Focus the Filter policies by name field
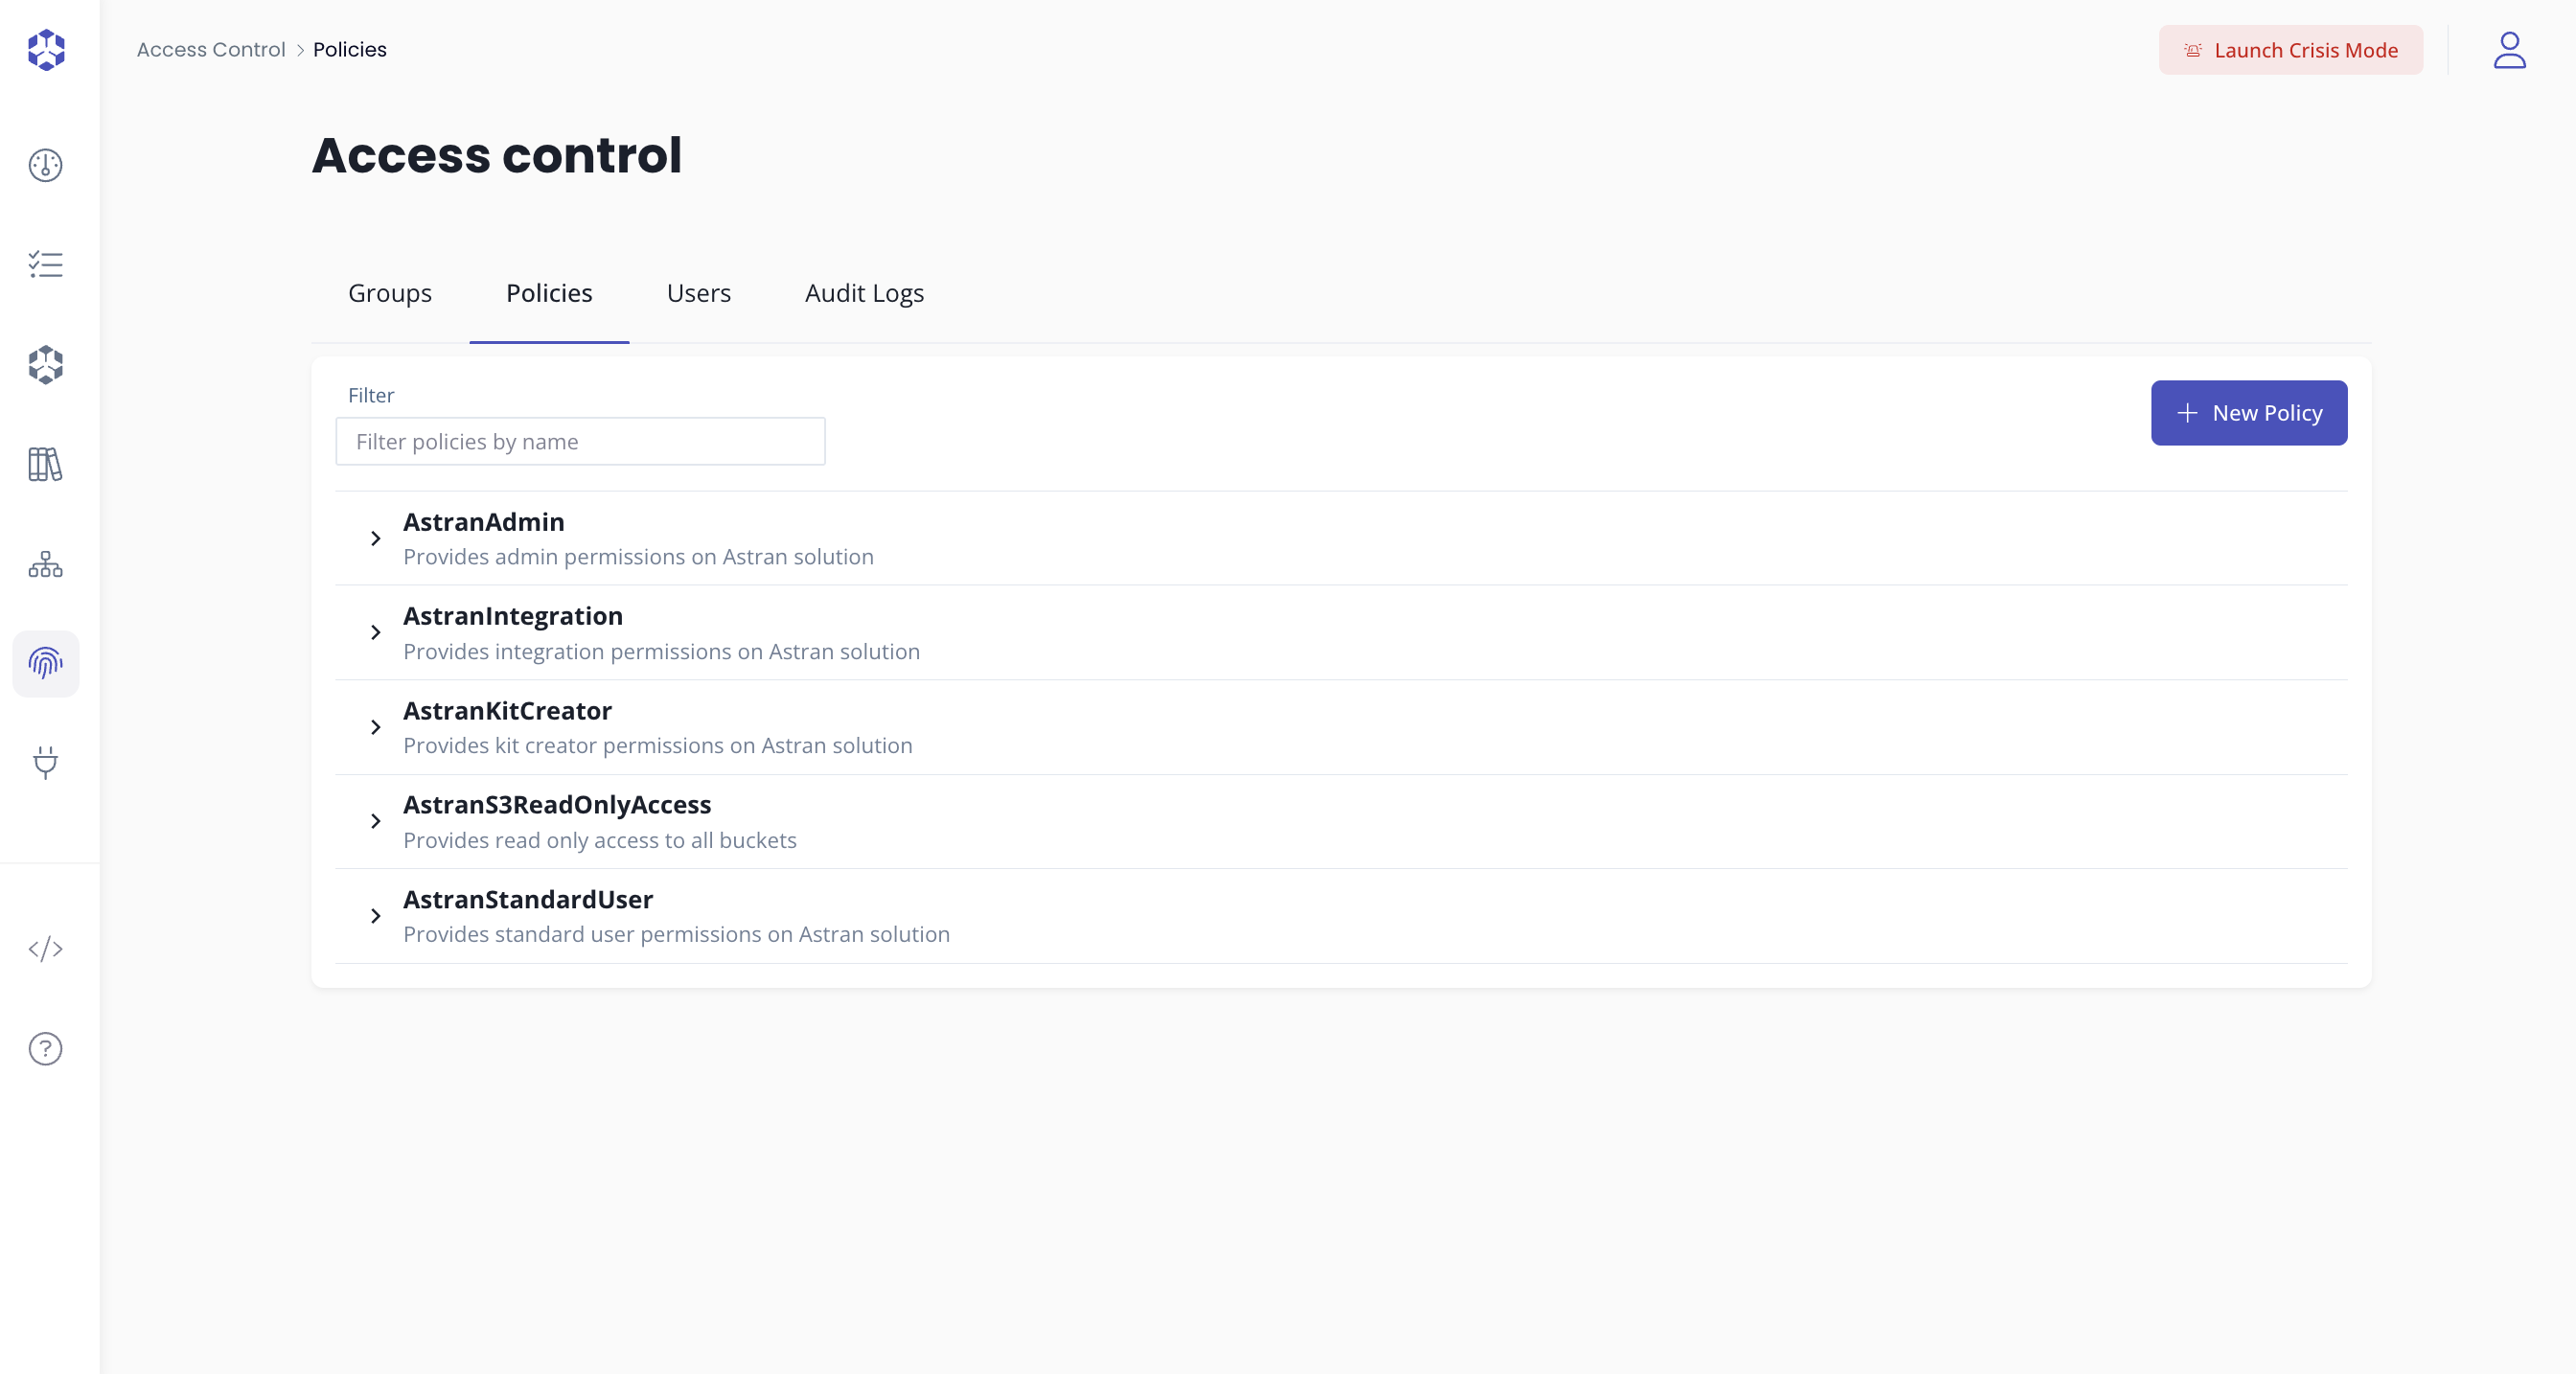 [x=580, y=442]
